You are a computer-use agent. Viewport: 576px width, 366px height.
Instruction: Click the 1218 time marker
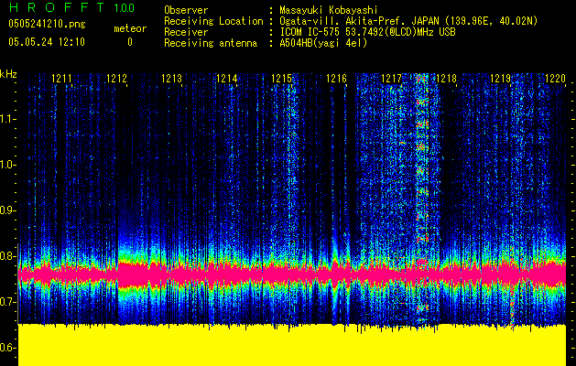pos(446,79)
